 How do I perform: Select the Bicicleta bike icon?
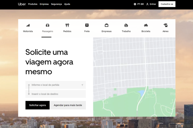tap(146, 25)
